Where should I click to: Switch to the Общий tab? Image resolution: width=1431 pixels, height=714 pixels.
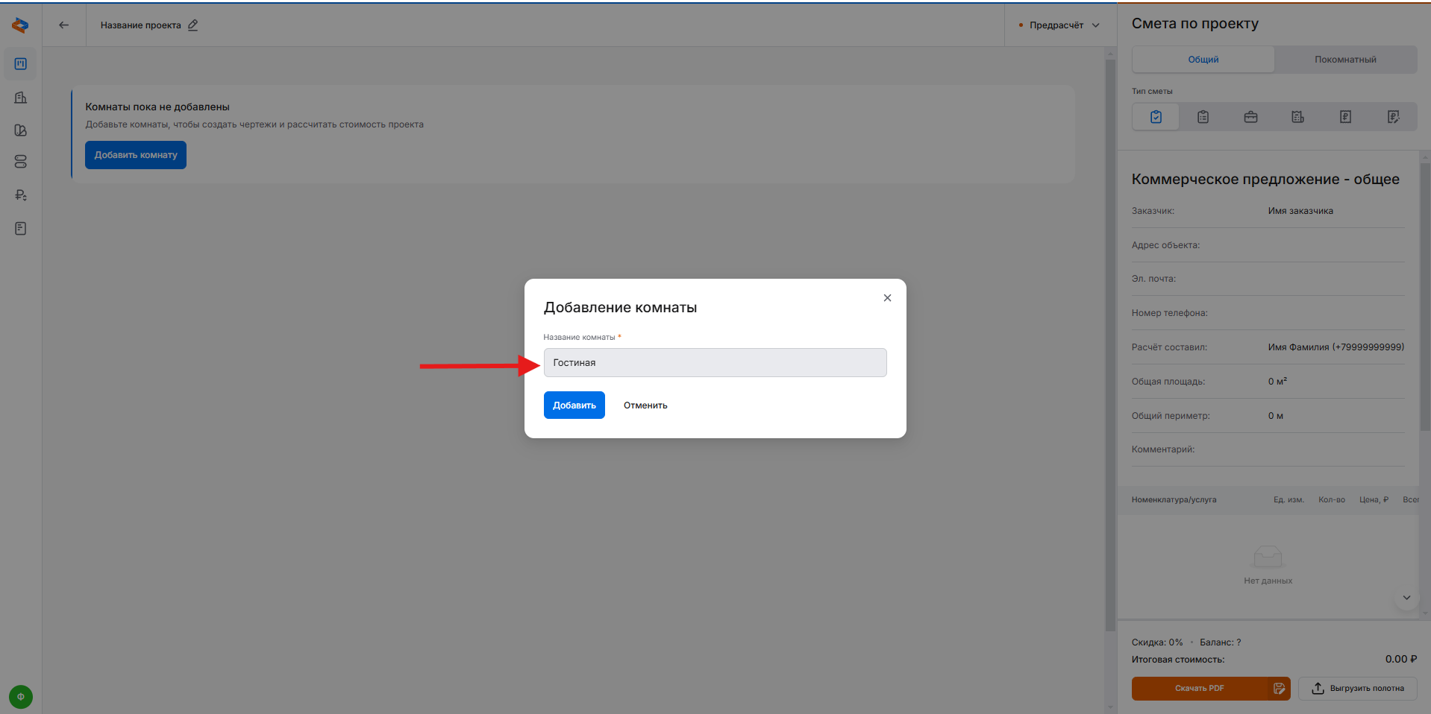1203,60
